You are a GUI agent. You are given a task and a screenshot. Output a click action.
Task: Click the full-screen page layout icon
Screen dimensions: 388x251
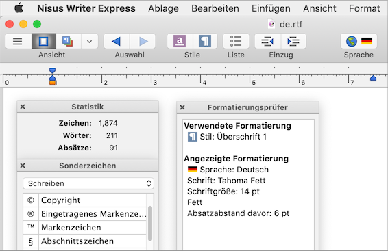68,41
